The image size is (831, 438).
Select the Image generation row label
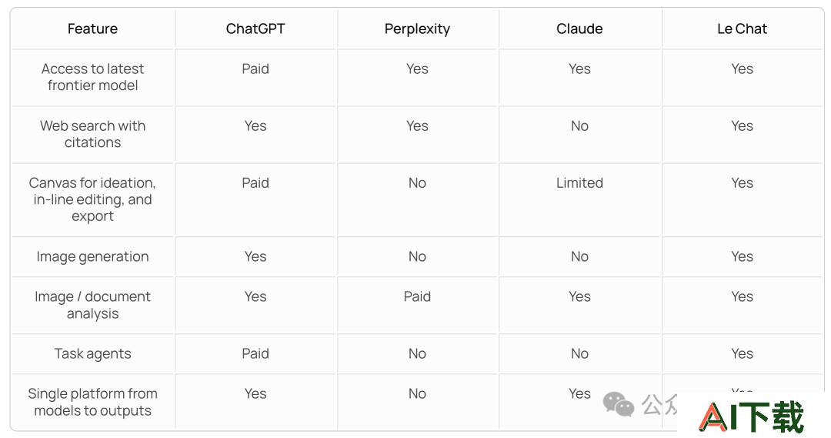click(x=93, y=256)
